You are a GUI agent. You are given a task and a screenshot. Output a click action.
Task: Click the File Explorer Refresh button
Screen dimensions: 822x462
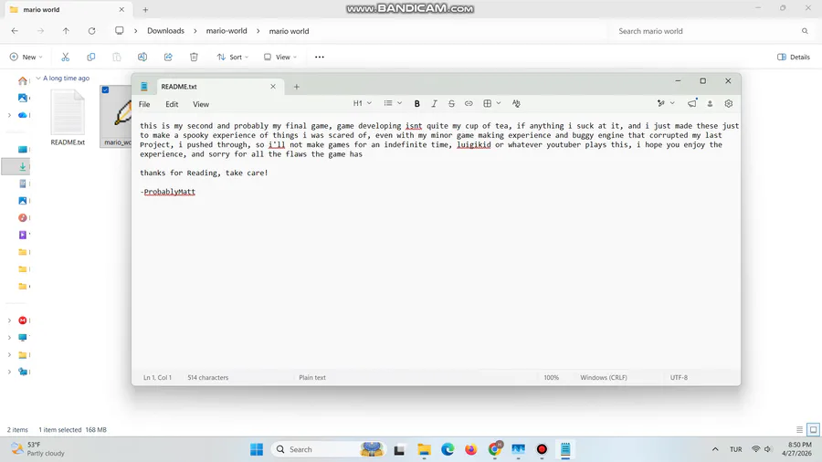91,31
